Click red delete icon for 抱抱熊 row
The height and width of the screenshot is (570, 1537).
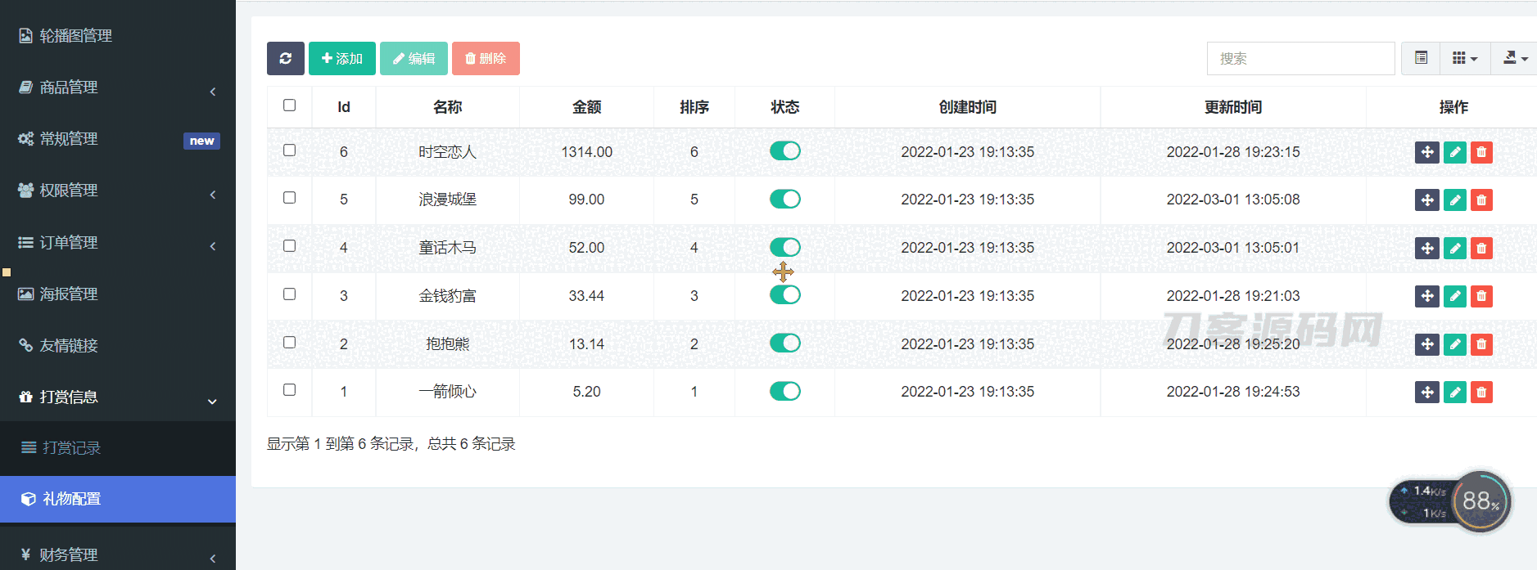pos(1481,344)
